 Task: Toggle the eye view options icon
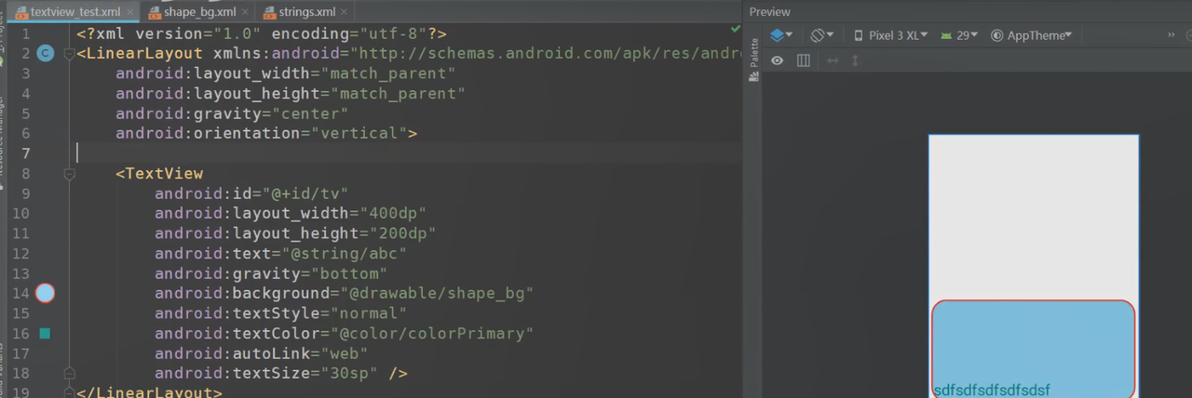click(777, 60)
